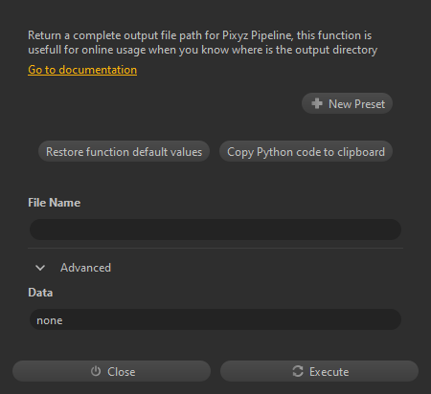Focus the File Name text field
The height and width of the screenshot is (394, 431).
(215, 230)
